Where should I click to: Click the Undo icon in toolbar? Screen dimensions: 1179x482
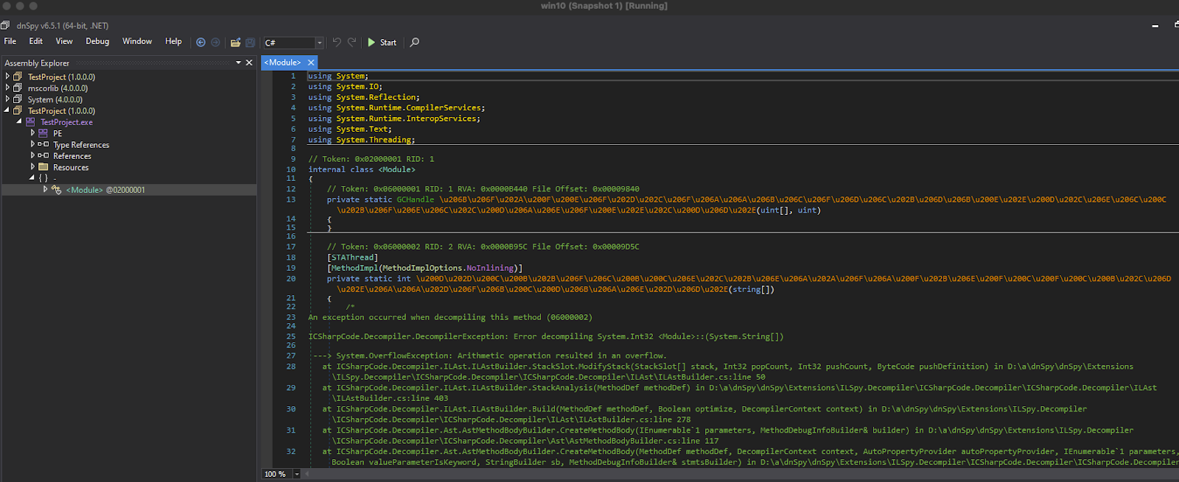(x=337, y=42)
